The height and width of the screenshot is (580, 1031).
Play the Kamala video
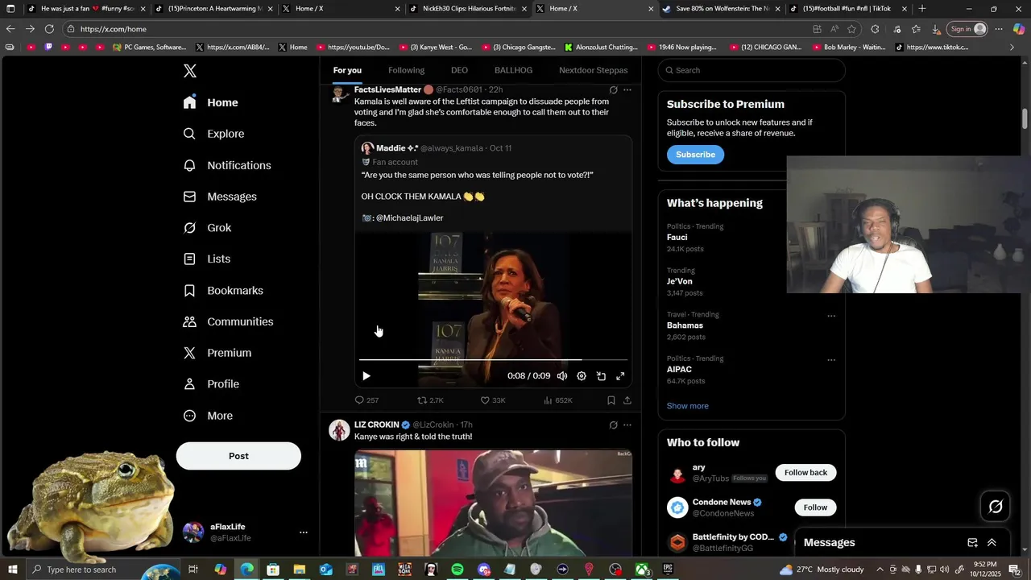tap(366, 376)
